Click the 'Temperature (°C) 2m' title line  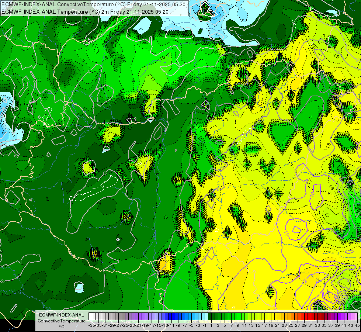85,12
